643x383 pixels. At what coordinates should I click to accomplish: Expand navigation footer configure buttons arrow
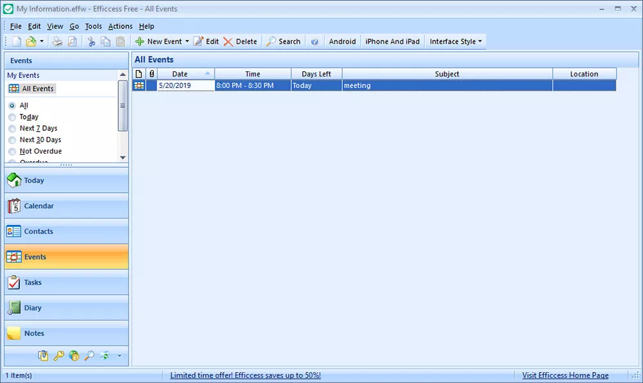click(120, 355)
